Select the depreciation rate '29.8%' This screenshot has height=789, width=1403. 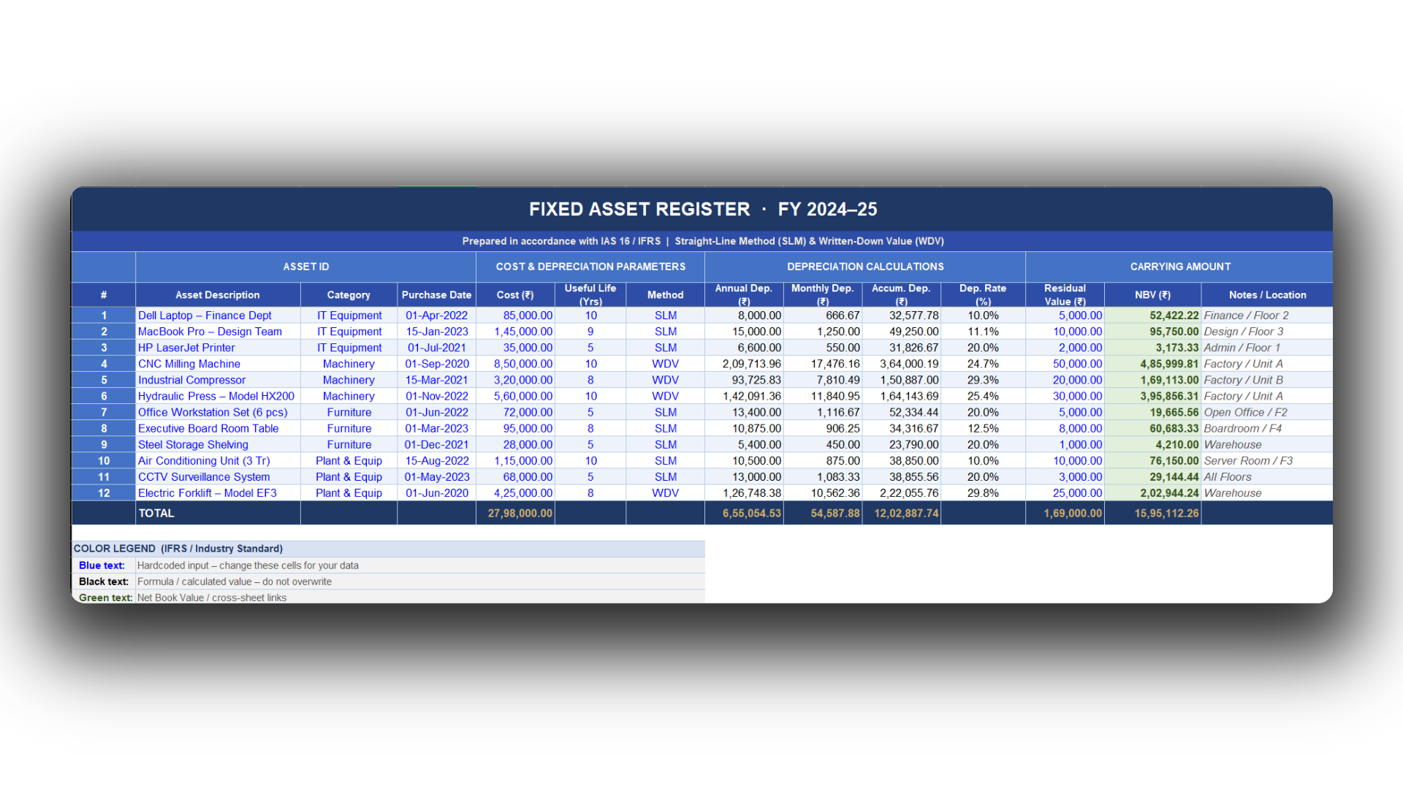point(983,493)
